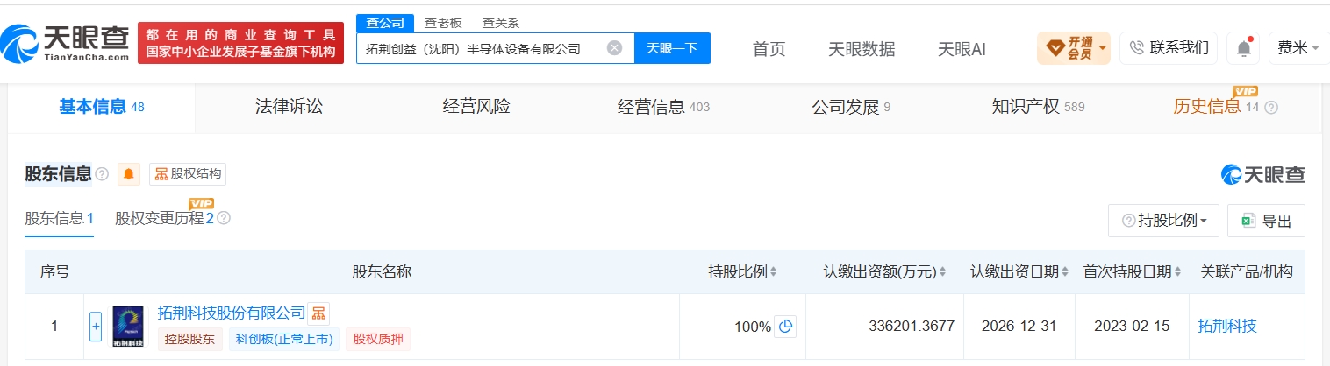Click the red promotional banner in header
The height and width of the screenshot is (366, 1330).
click(240, 43)
